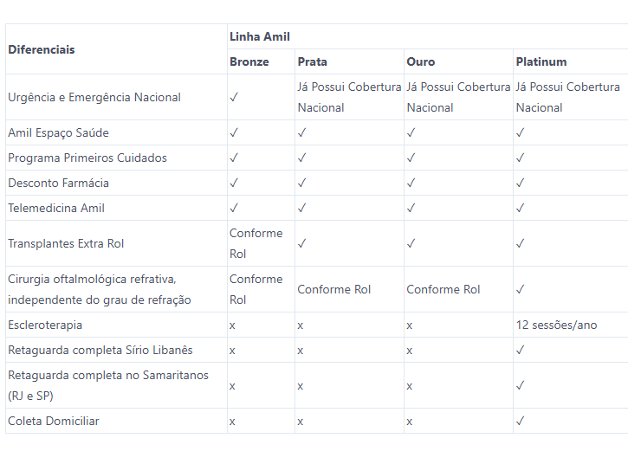The height and width of the screenshot is (451, 628).
Task: Click the Platinum checkmark for Retaguarda completa Sírio Libanês
Action: point(520,351)
